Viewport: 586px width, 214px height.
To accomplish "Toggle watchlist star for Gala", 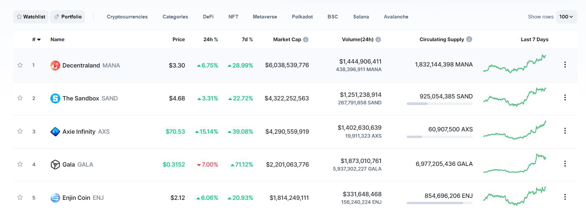I will (x=20, y=164).
